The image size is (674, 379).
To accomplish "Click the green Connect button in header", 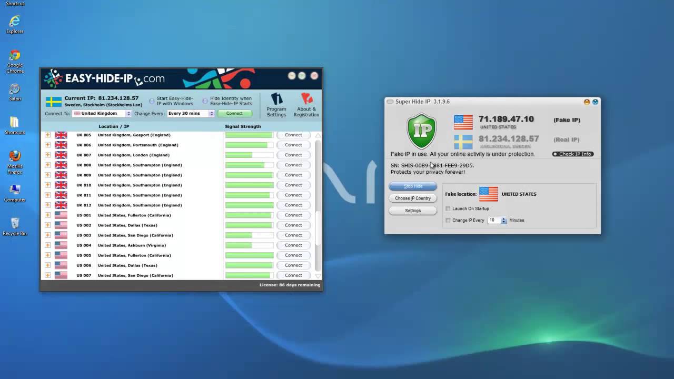I will pyautogui.click(x=234, y=113).
